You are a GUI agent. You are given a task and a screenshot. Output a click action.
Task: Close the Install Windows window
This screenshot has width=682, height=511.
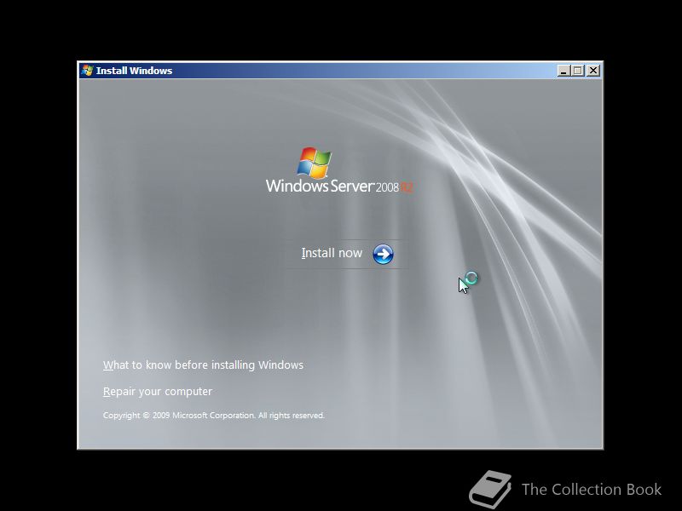point(593,71)
